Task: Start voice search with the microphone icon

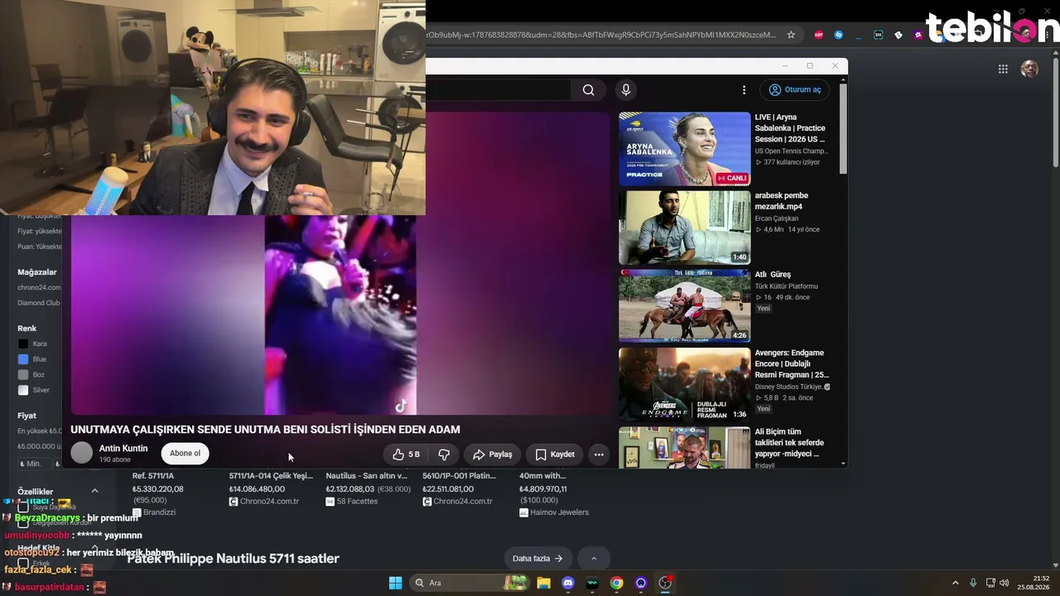Action: (x=626, y=90)
